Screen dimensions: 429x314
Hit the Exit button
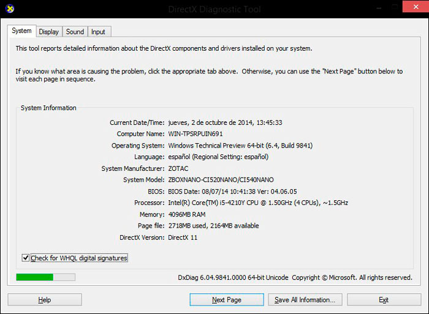click(384, 300)
